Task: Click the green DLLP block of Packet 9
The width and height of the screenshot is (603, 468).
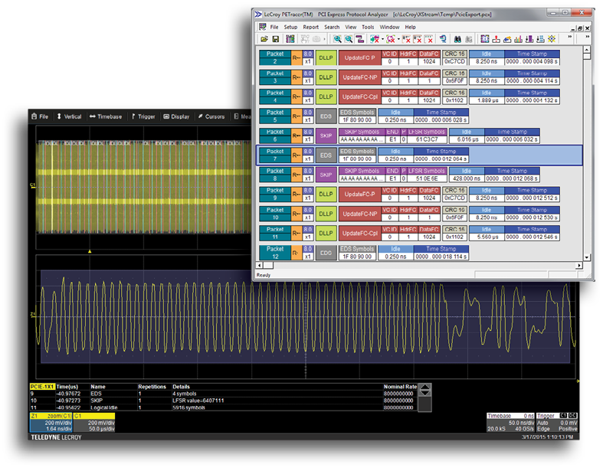Action: (326, 195)
